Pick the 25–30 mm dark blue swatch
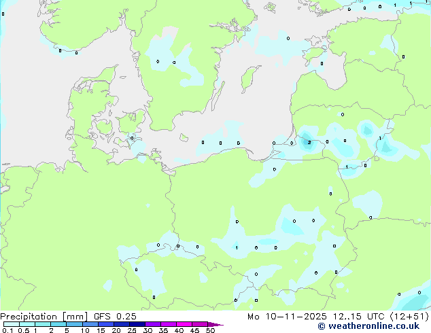This screenshot has height=333, width=431. (x=137, y=324)
